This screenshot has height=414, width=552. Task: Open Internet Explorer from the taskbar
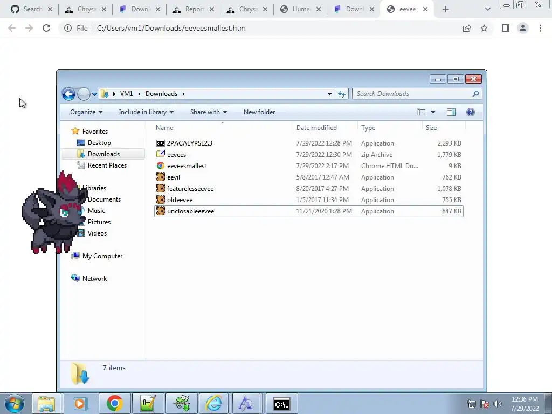click(x=214, y=403)
